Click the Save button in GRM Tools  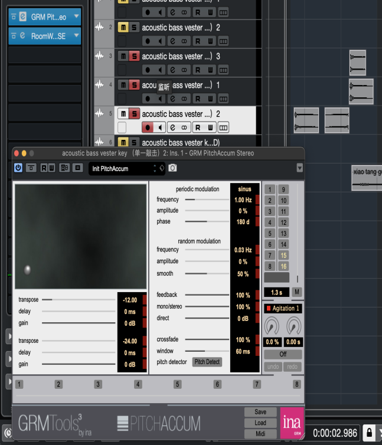pos(260,412)
